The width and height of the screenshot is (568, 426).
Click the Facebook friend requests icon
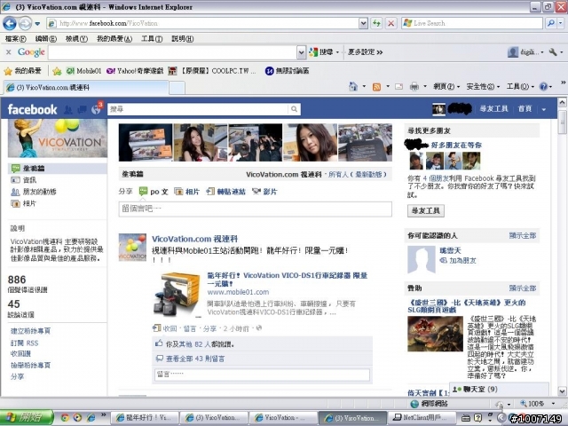coord(67,109)
